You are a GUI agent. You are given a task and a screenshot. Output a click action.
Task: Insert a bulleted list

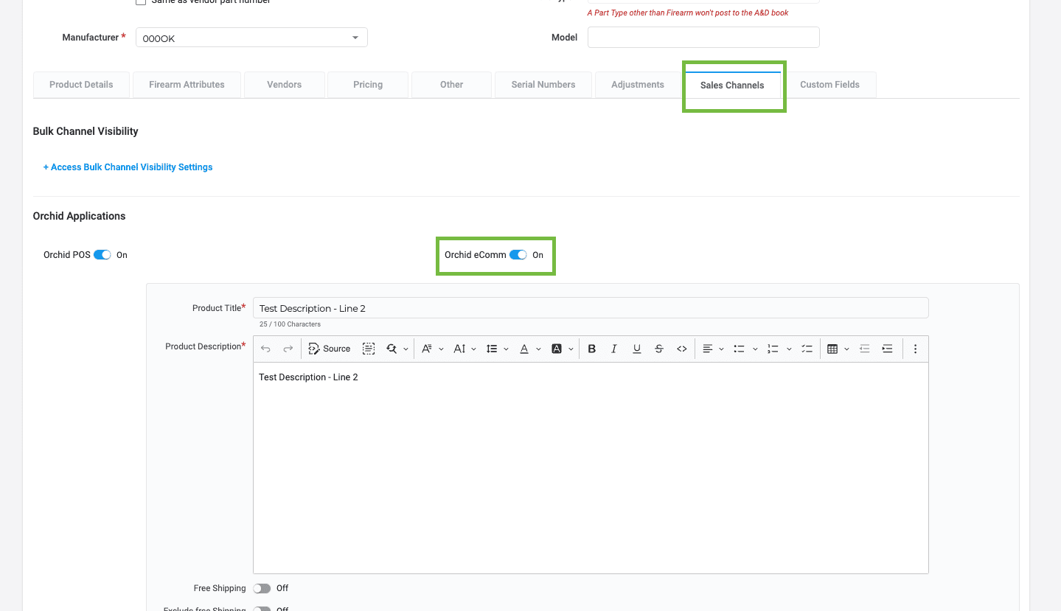pyautogui.click(x=739, y=349)
